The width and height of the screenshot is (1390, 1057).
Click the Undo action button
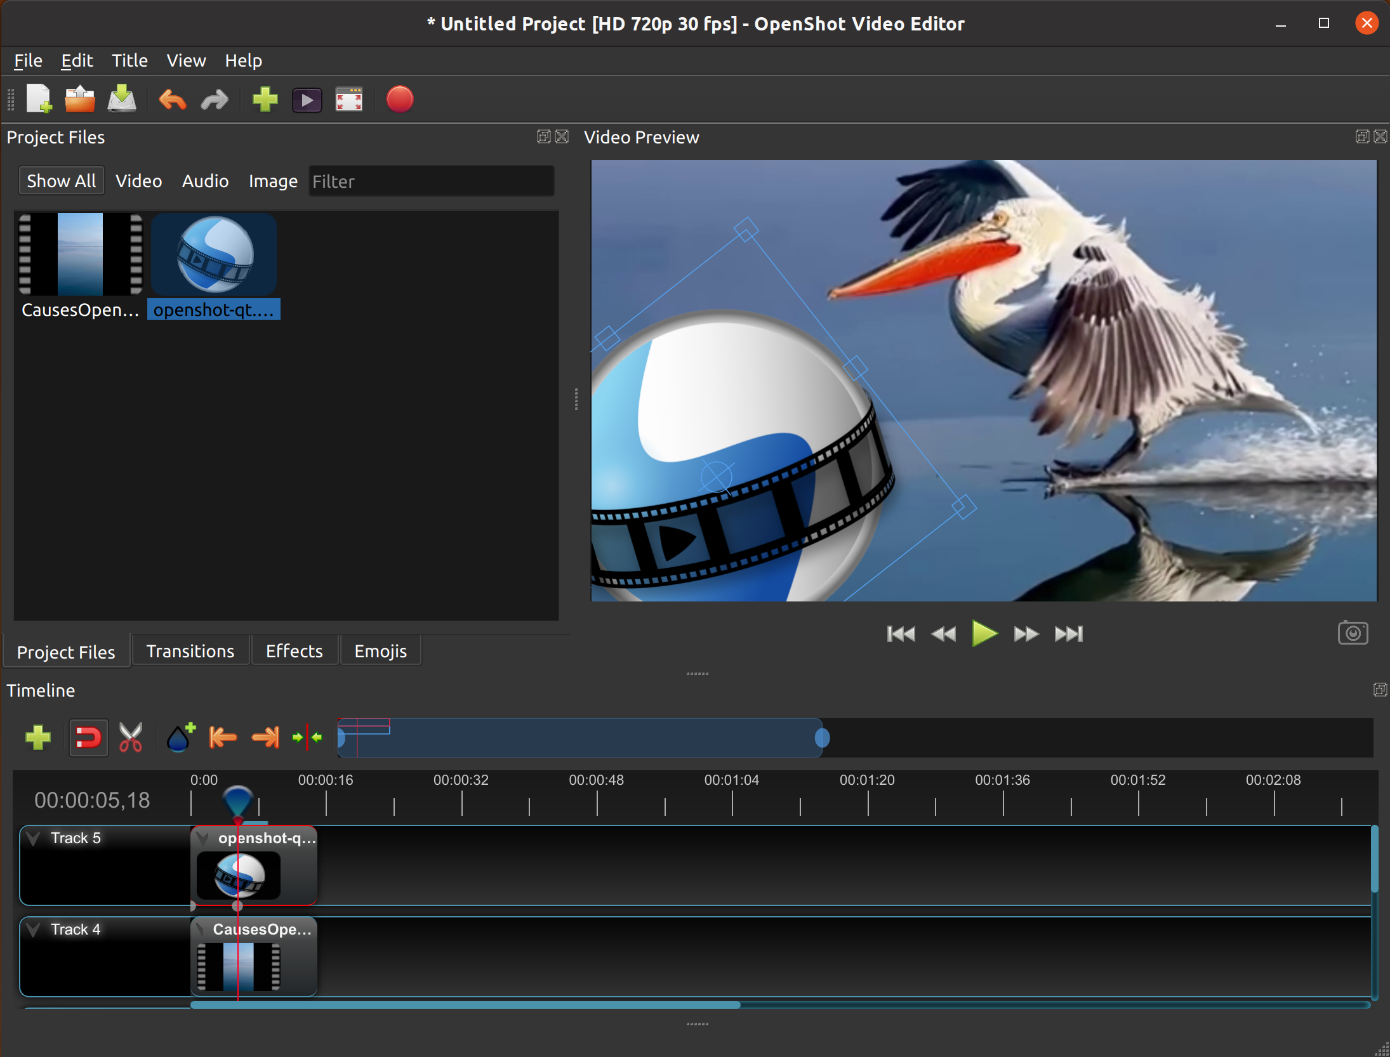(172, 101)
